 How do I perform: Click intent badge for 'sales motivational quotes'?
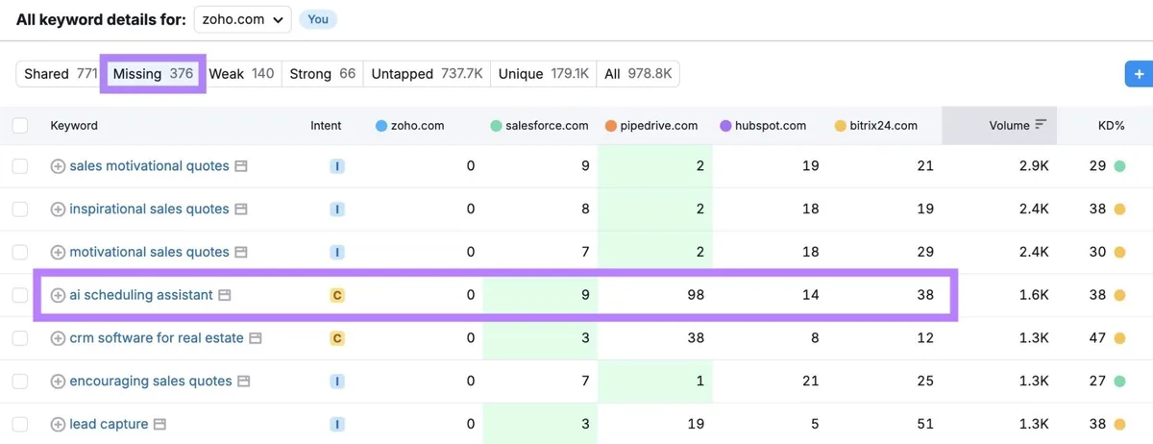[x=337, y=166]
